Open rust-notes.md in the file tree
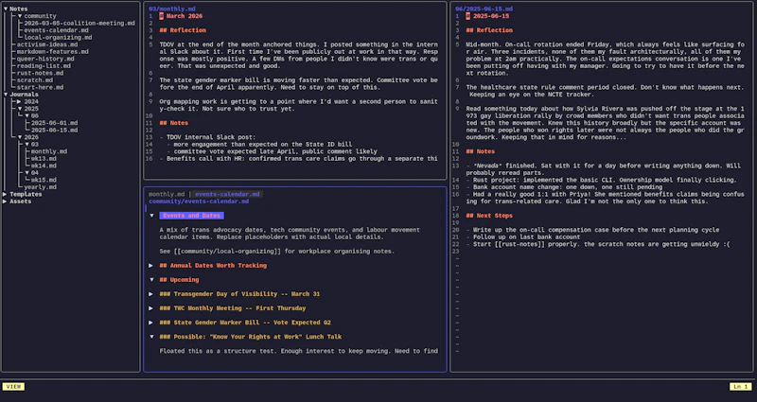 (40, 74)
